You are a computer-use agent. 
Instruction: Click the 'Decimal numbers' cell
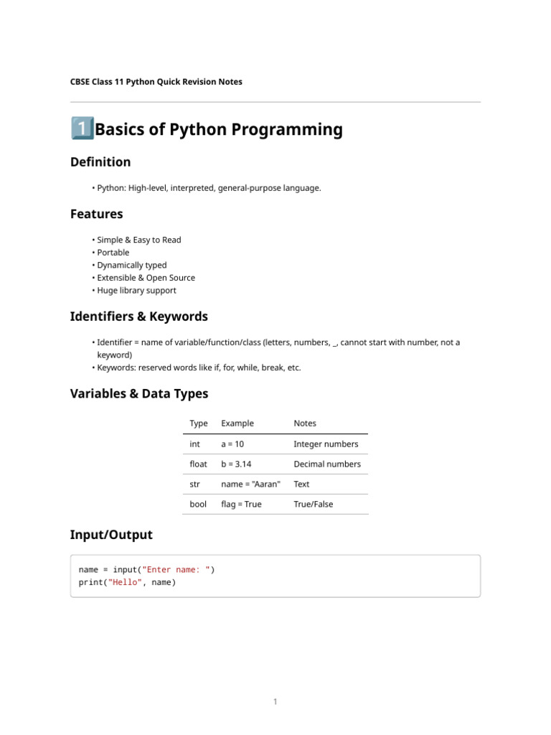[327, 464]
